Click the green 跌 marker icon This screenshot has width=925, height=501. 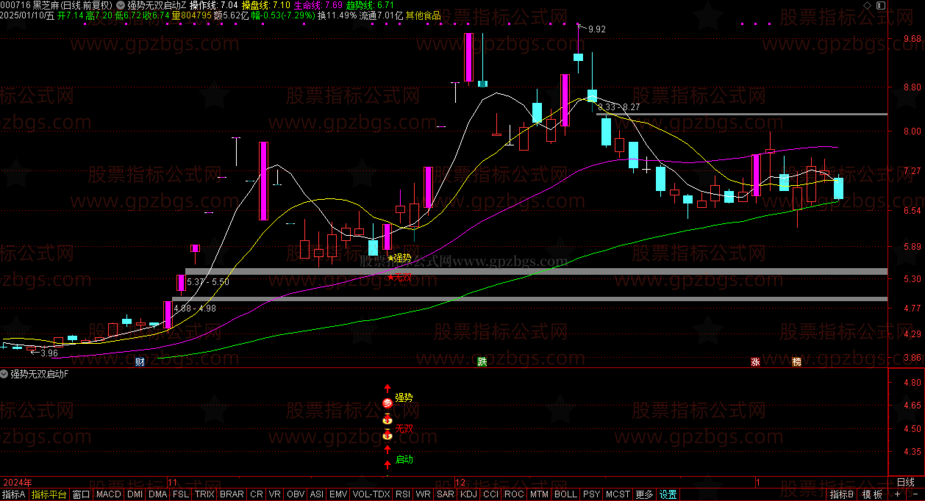point(482,362)
